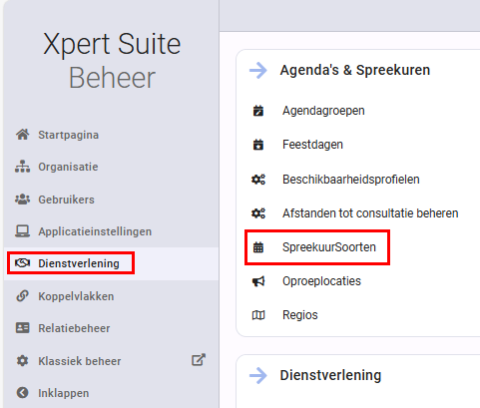Click the Organisatie hierarchy icon
Screen dimensions: 480x408
pyautogui.click(x=22, y=167)
